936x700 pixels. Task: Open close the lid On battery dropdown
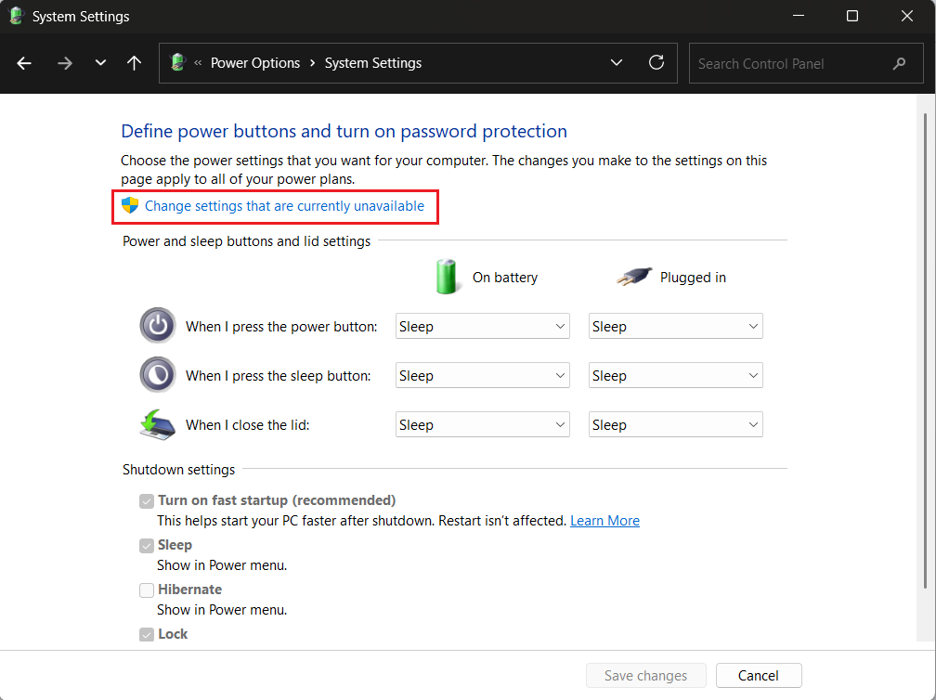tap(482, 425)
